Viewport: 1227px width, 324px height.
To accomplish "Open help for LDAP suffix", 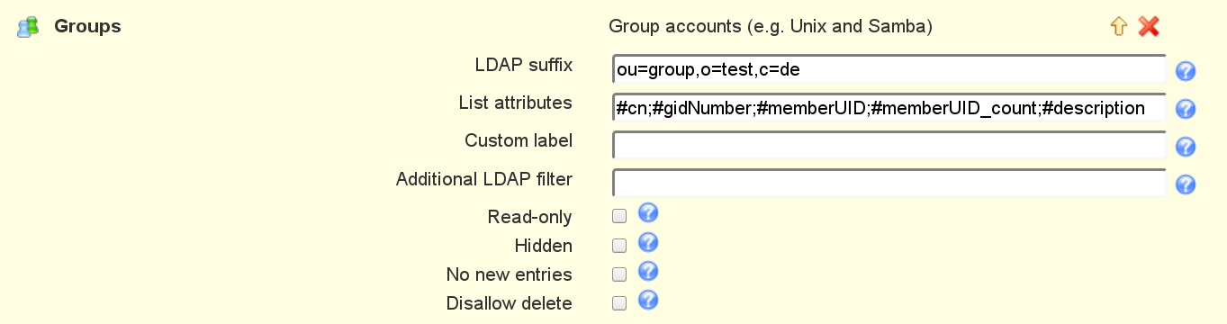I will 1186,70.
